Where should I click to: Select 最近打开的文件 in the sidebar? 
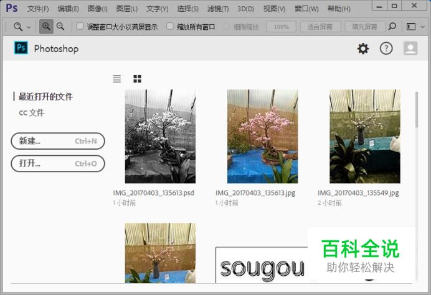45,96
